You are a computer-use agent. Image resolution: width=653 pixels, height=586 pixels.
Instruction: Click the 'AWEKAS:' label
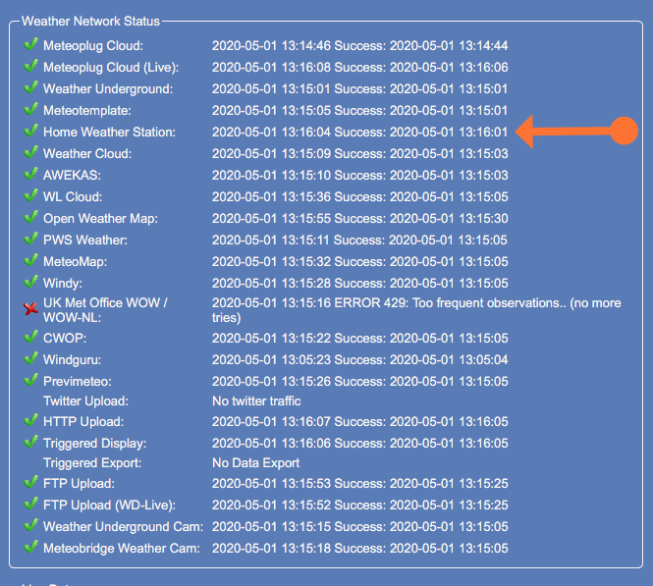[72, 176]
